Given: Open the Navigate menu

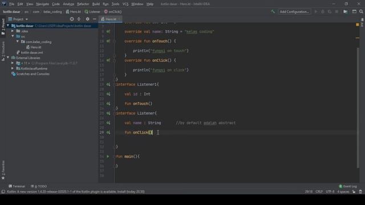Looking at the screenshot, I should click(x=42, y=4).
